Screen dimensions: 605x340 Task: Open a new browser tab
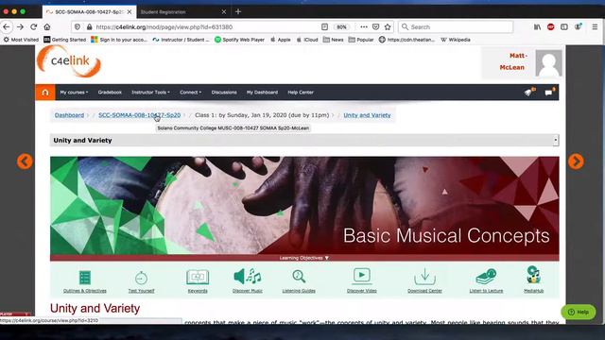pos(238,12)
